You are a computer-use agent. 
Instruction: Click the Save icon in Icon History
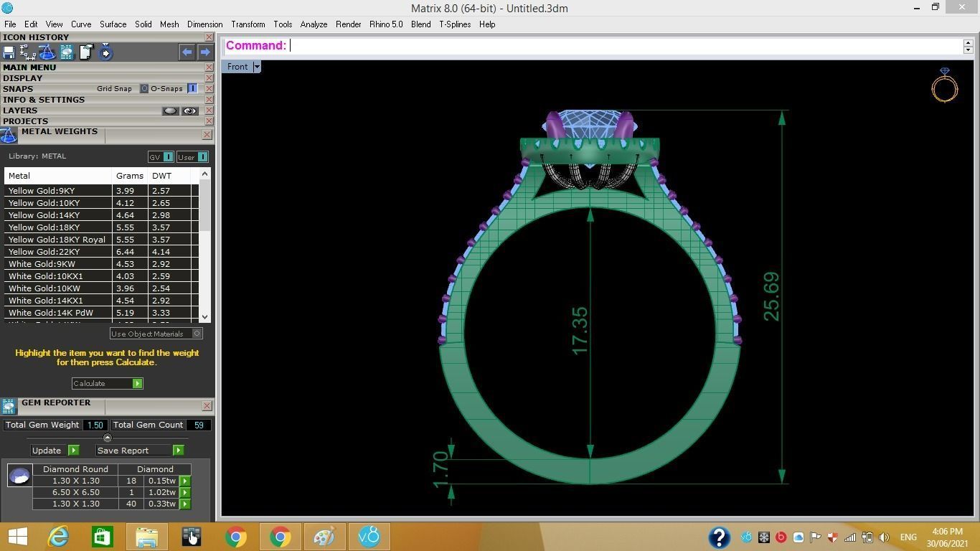[9, 52]
